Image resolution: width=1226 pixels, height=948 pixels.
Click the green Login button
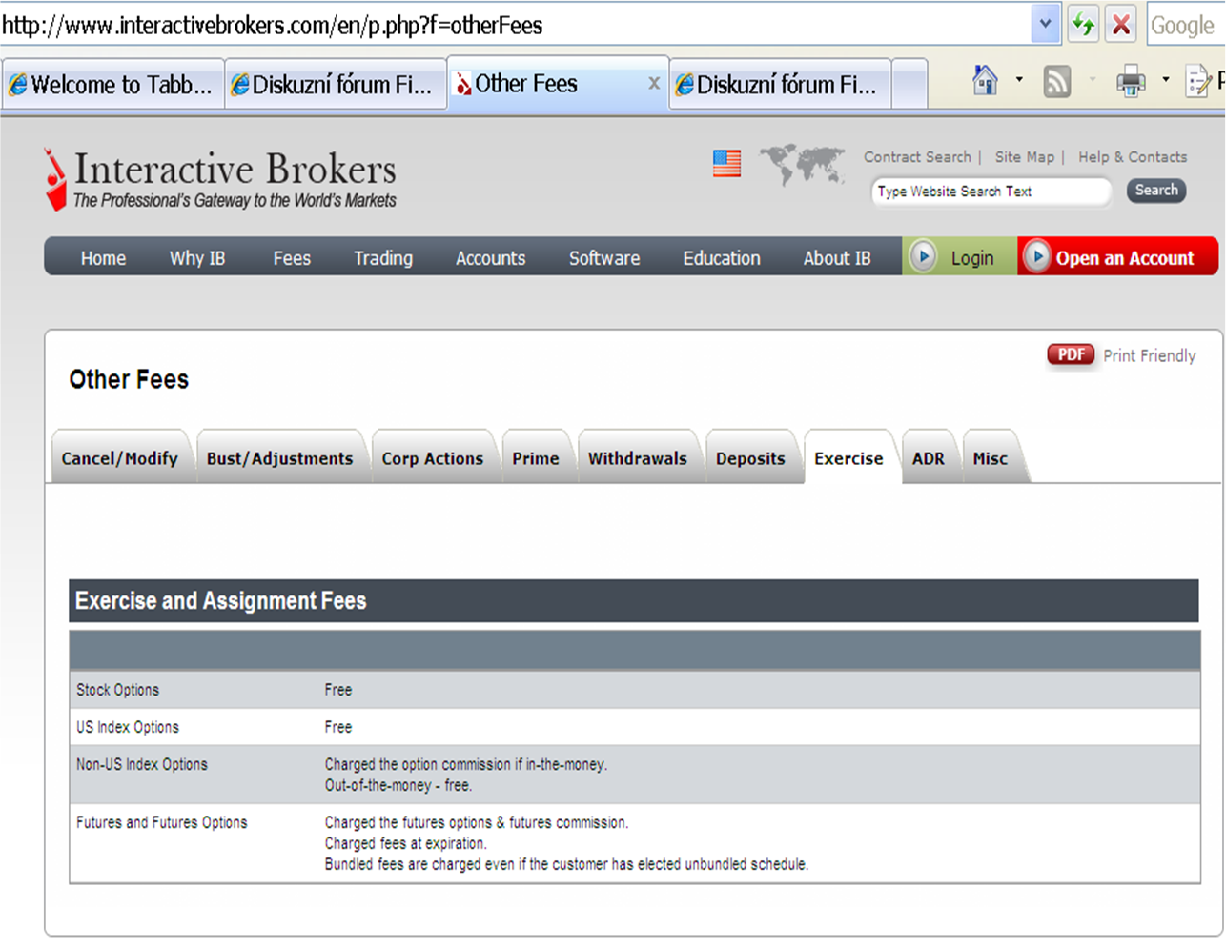[x=959, y=257]
